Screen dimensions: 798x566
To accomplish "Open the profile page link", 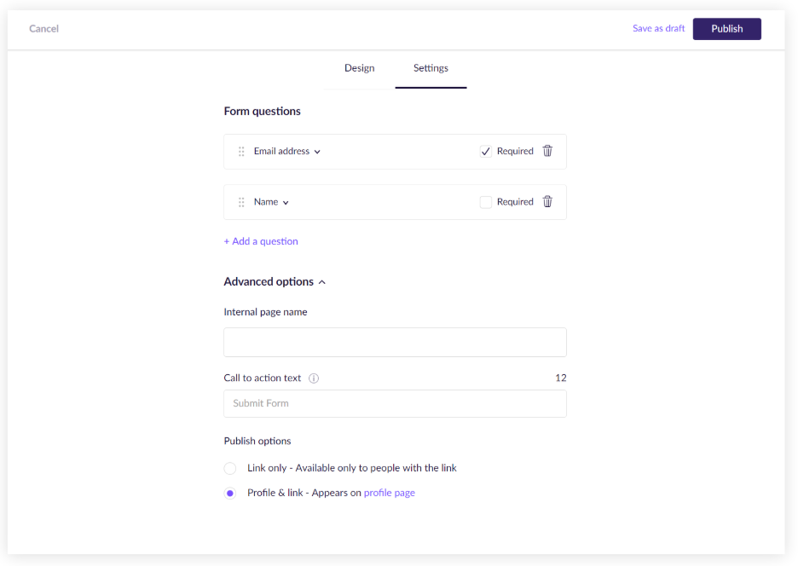I will (390, 494).
